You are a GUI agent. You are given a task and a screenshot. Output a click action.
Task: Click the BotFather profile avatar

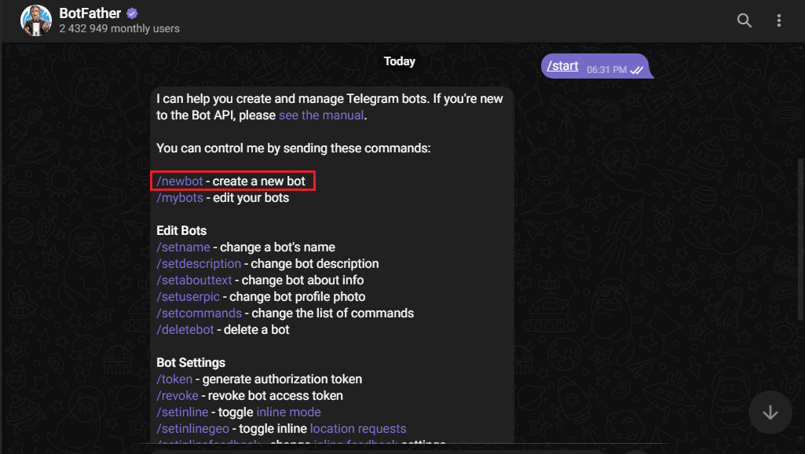coord(36,20)
